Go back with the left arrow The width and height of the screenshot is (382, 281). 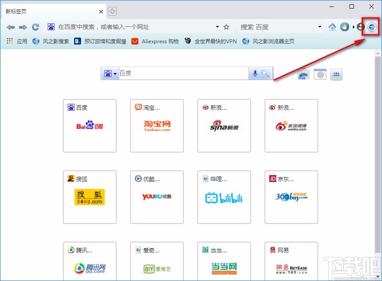point(10,27)
